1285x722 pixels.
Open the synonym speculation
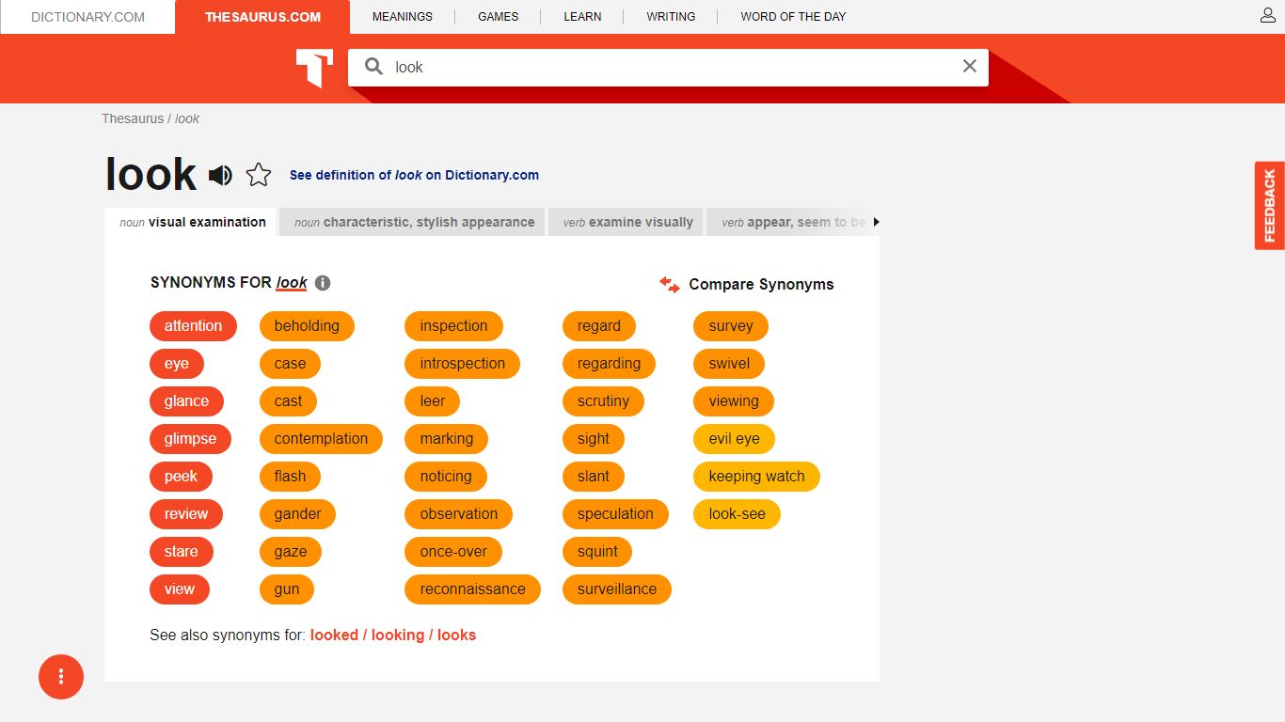pos(615,514)
